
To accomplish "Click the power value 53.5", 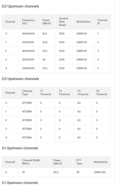I will coord(45,51).
